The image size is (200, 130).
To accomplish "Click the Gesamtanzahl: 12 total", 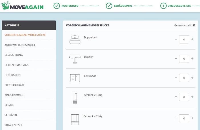I will pyautogui.click(x=185, y=25).
